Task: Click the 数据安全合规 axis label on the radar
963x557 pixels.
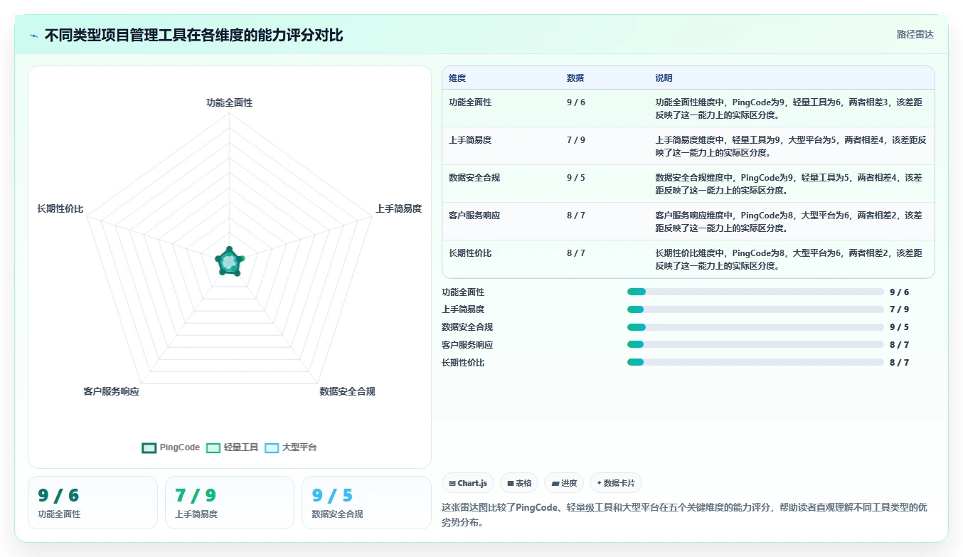Action: 347,391
